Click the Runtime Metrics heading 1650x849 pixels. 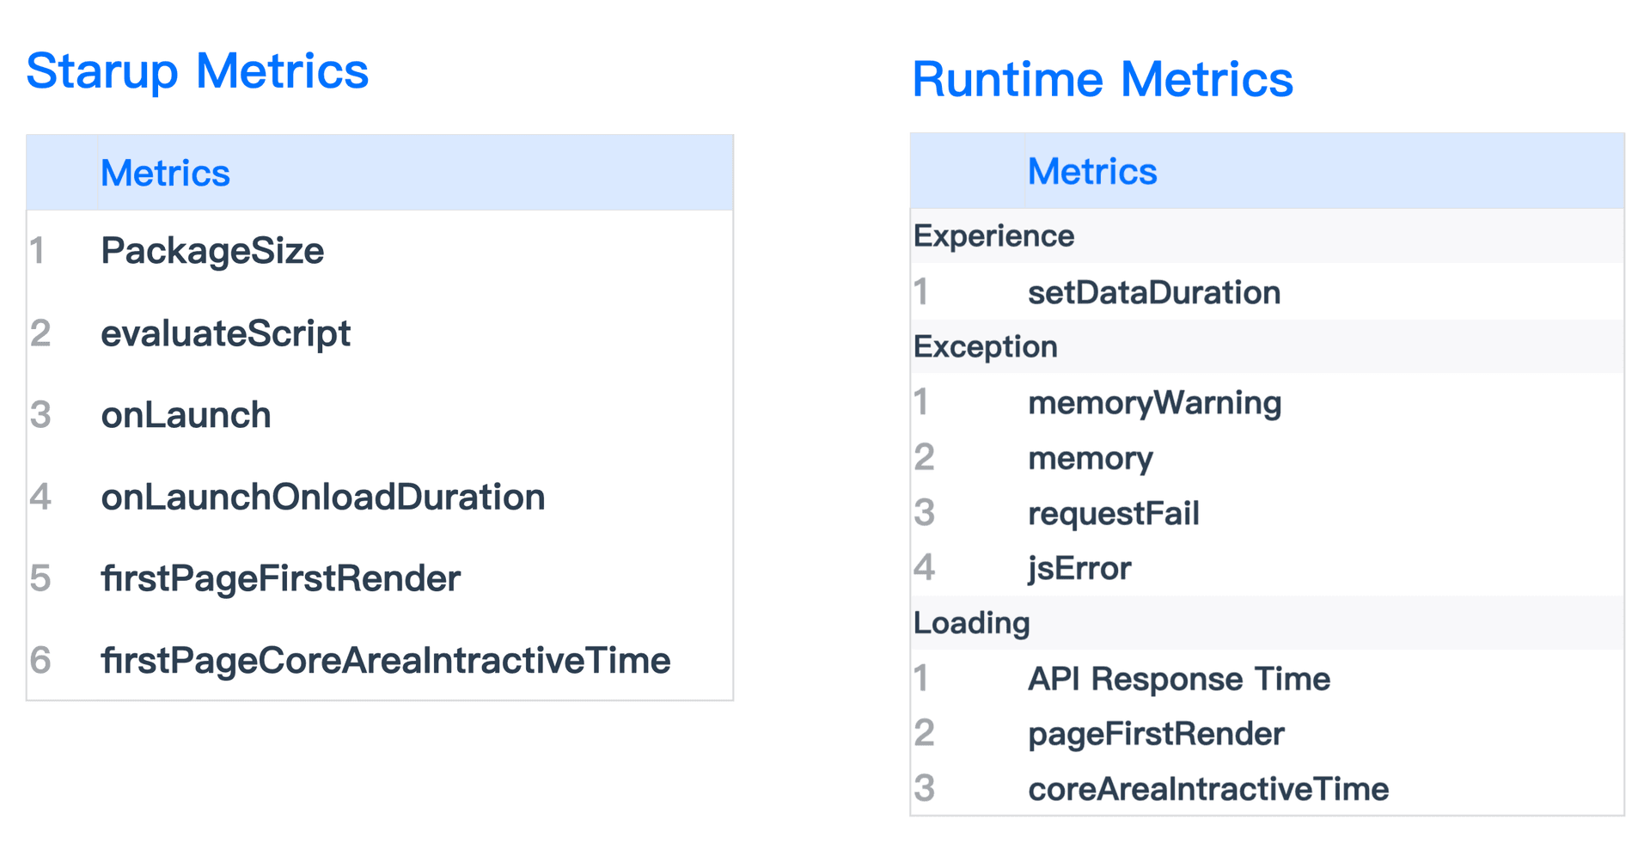tap(1102, 80)
